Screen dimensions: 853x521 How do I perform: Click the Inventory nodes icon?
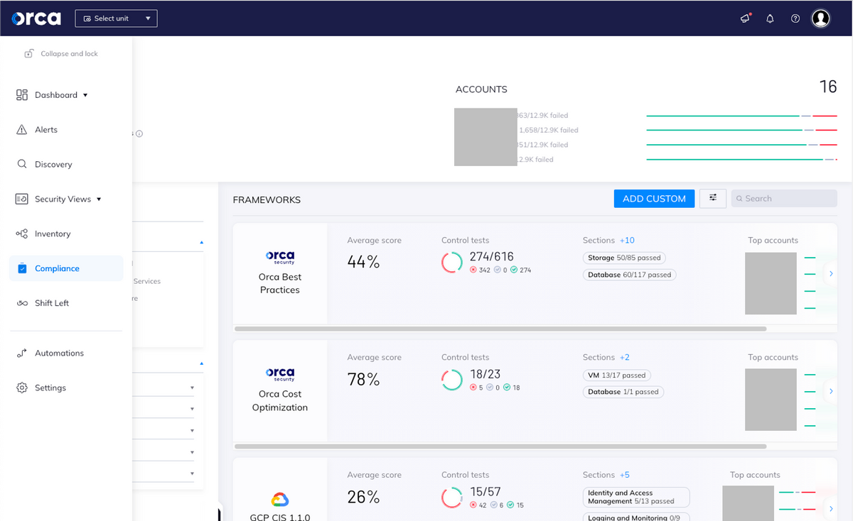(x=22, y=234)
